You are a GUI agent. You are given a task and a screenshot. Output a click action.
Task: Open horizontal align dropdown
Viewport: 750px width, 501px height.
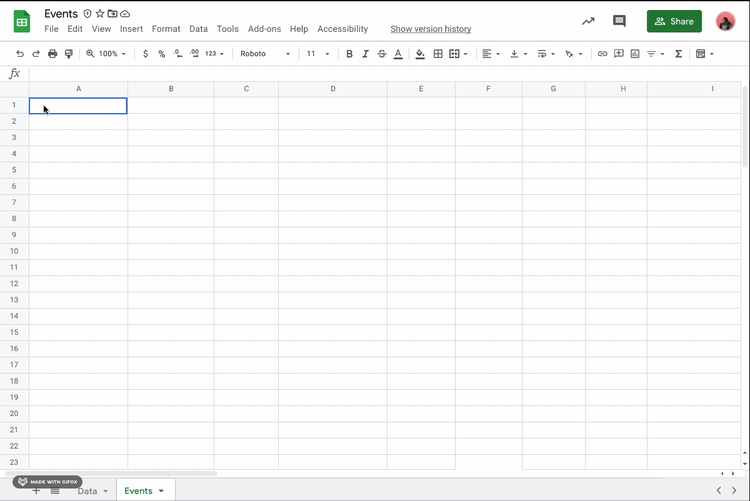491,54
